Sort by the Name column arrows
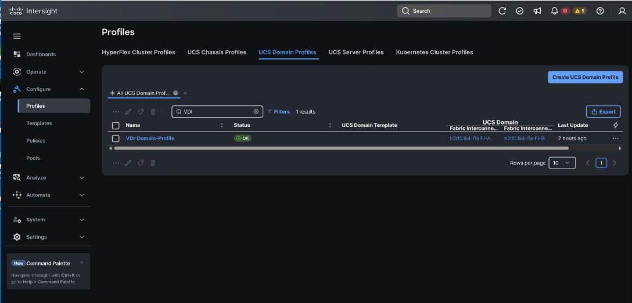Image resolution: width=632 pixels, height=303 pixels. (x=222, y=125)
